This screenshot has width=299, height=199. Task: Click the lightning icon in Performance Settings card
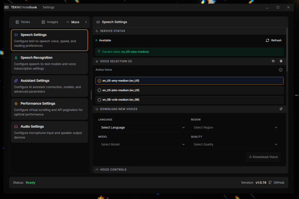coord(16,104)
